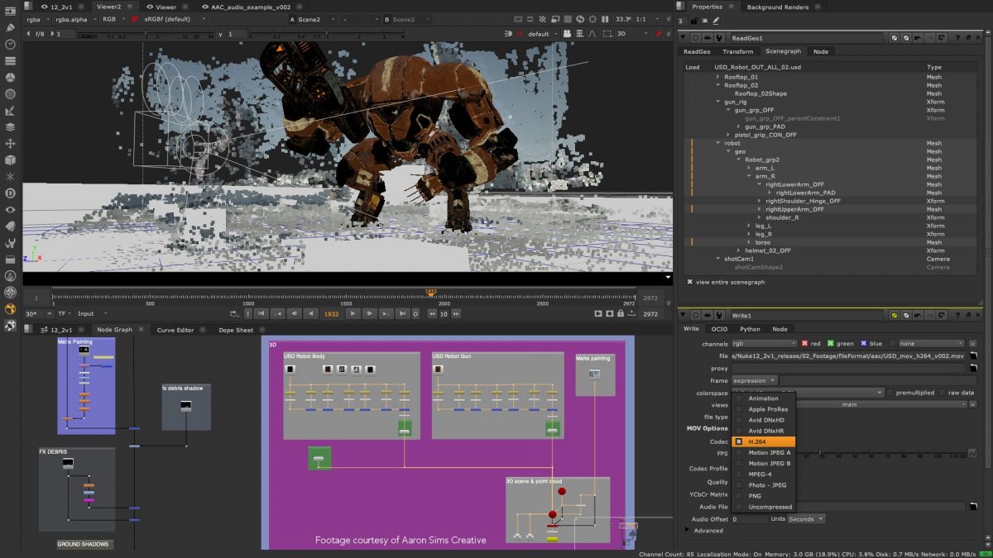Enable the premultiplied option in Write1
This screenshot has width=993, height=558.
890,392
